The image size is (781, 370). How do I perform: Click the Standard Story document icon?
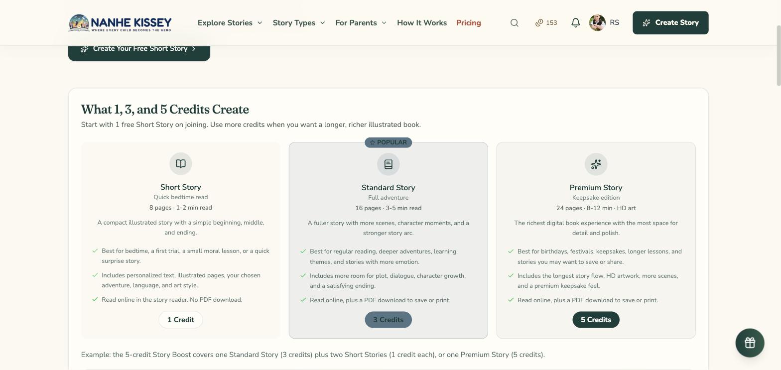coord(389,164)
